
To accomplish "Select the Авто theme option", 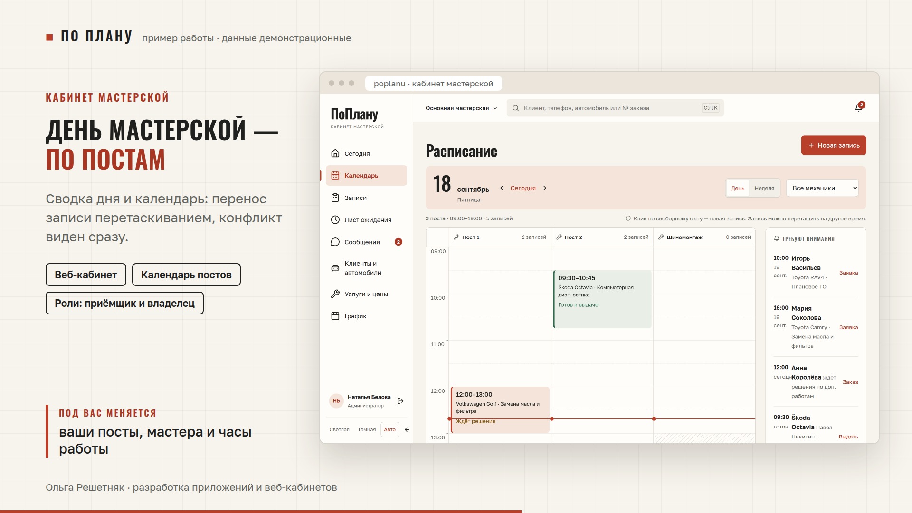I will pyautogui.click(x=390, y=429).
